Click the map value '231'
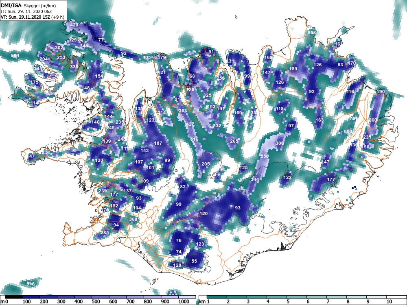The image size is (407, 305). point(367,137)
